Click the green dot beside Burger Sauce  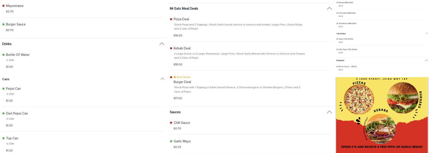3,24
